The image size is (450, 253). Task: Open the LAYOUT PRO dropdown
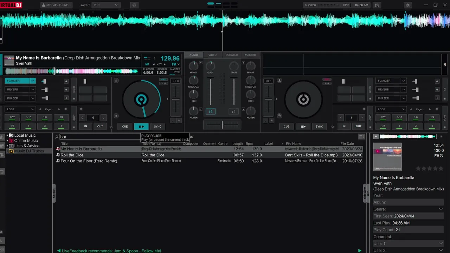[x=106, y=5]
